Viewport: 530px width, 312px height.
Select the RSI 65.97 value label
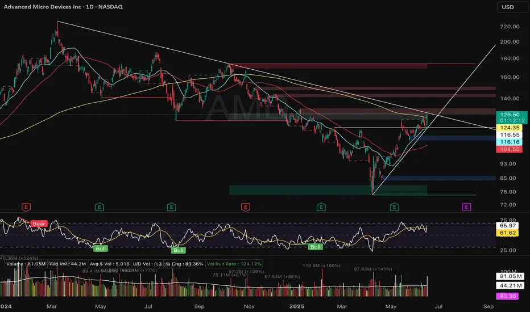tap(507, 225)
